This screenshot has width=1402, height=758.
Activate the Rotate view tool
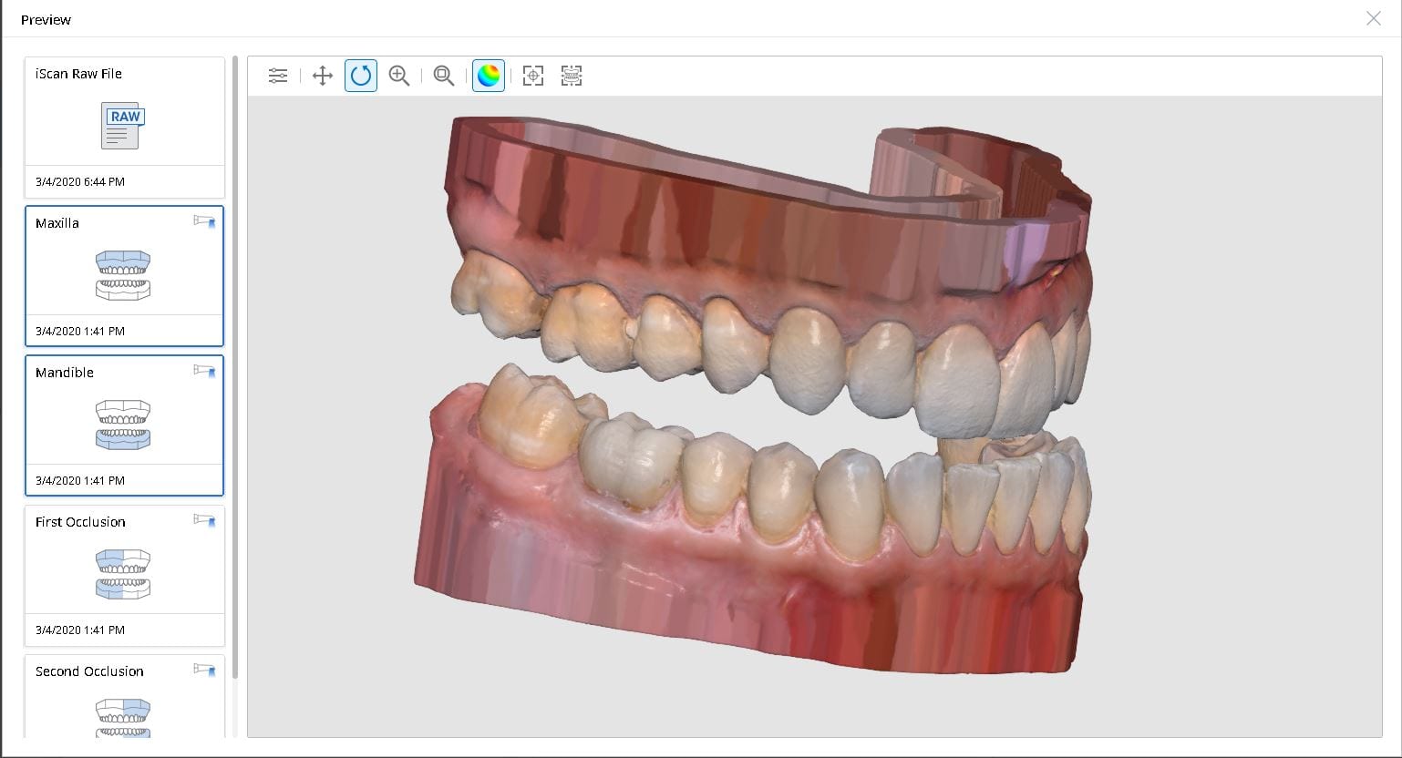point(360,76)
